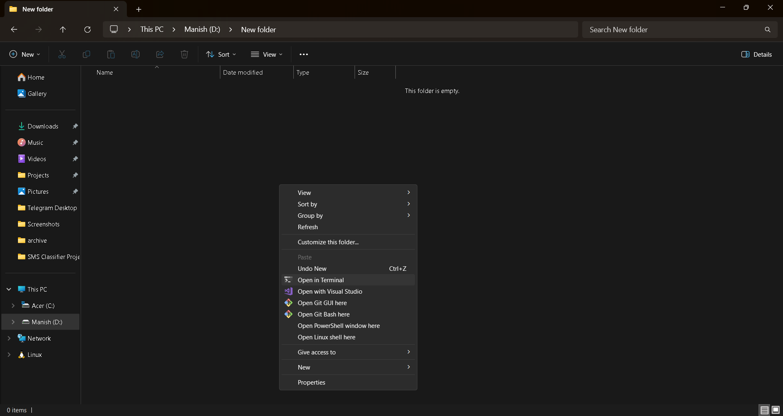Click the Paste icon in the toolbar
783x416 pixels.
coord(111,54)
